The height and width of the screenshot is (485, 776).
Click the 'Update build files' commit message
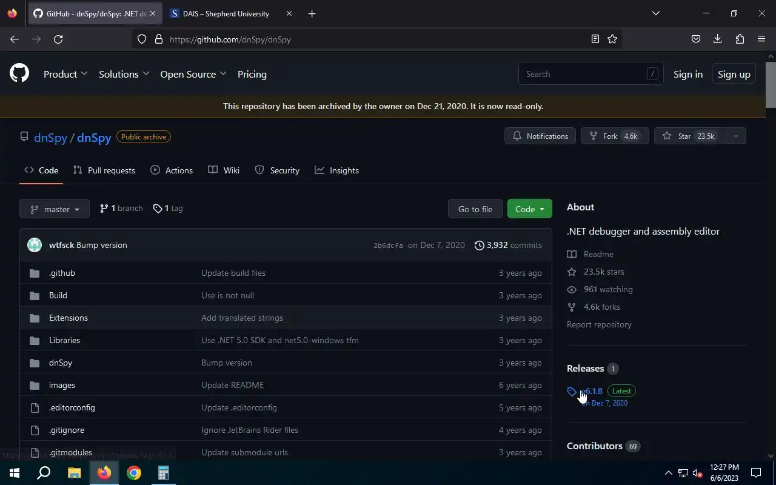[x=233, y=273]
